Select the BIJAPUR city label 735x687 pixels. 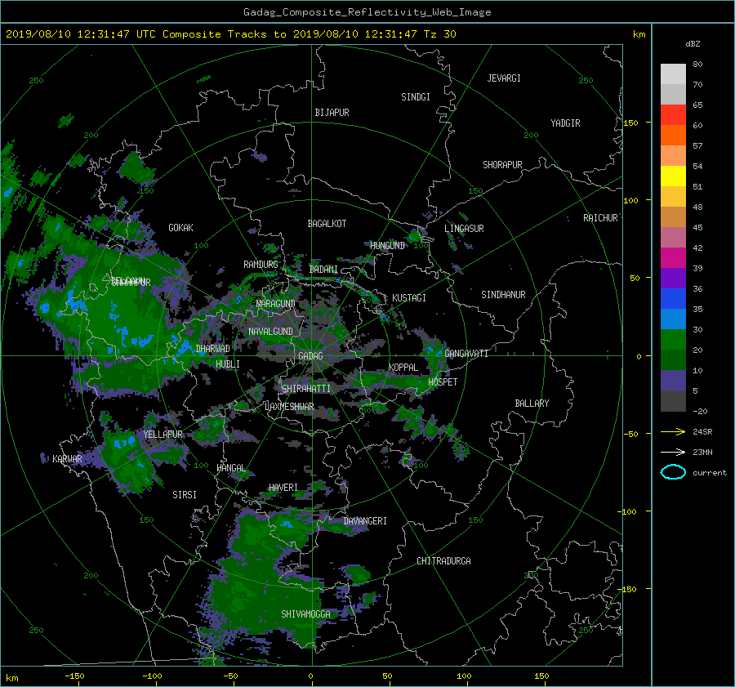click(332, 113)
